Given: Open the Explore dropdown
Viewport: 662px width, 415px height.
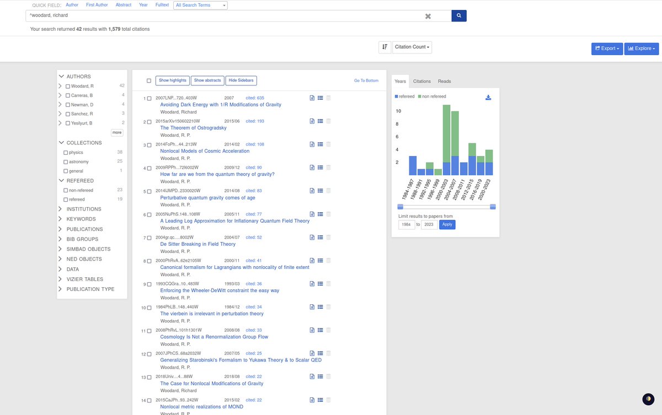Looking at the screenshot, I should point(642,48).
